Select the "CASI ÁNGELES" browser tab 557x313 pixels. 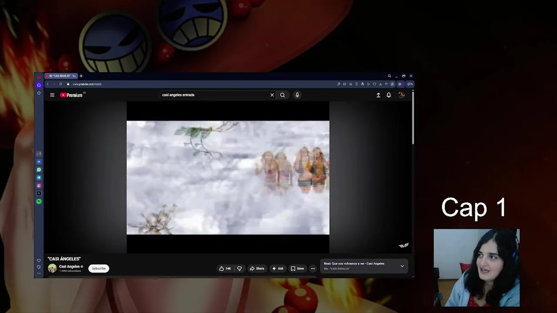coord(61,76)
